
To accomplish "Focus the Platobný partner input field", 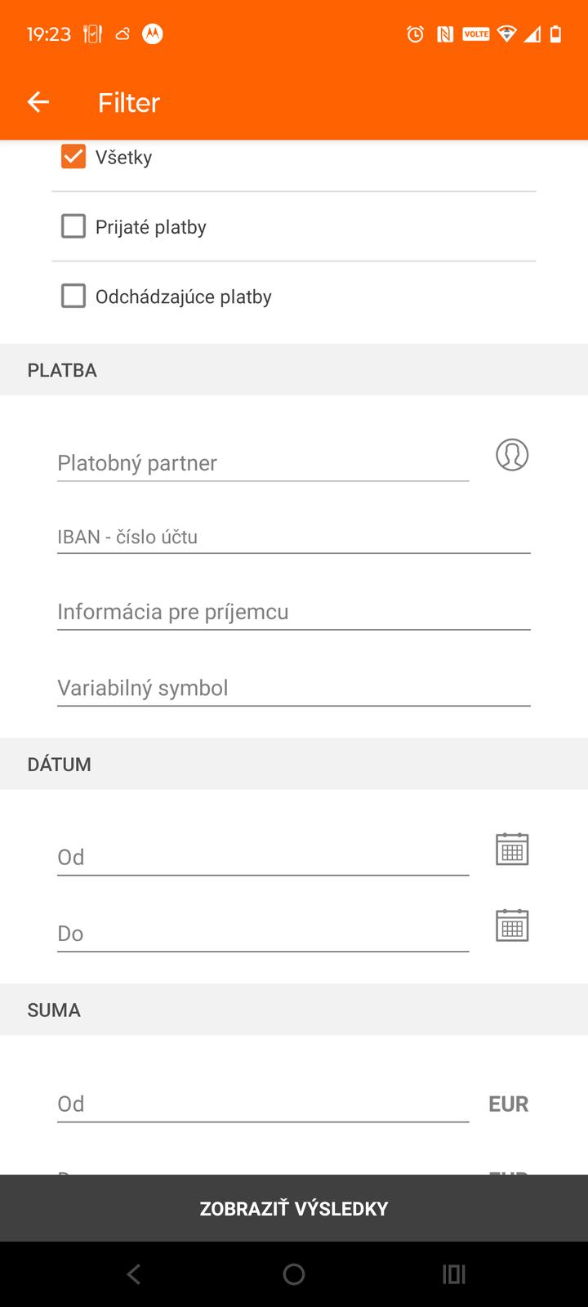I will 261,463.
